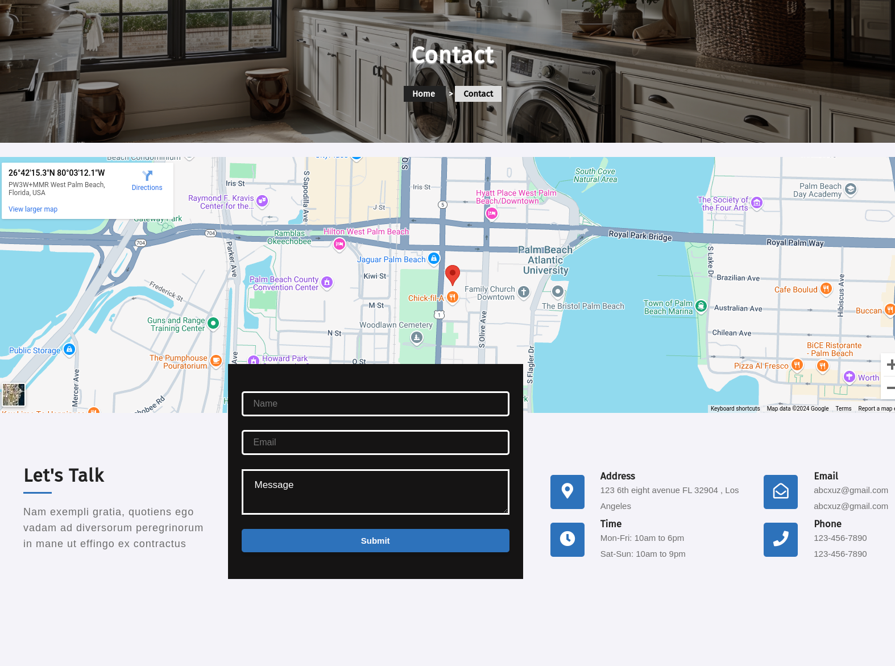Click the BiCE Ristorante restaurant marker icon
The height and width of the screenshot is (666, 895).
[822, 366]
